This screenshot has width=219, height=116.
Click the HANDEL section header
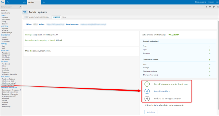tap(3, 15)
